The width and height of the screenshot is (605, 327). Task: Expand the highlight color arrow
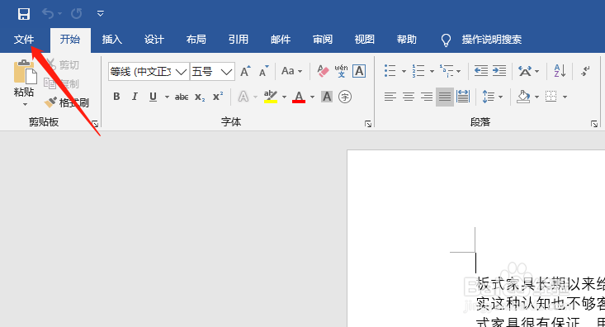click(x=285, y=97)
